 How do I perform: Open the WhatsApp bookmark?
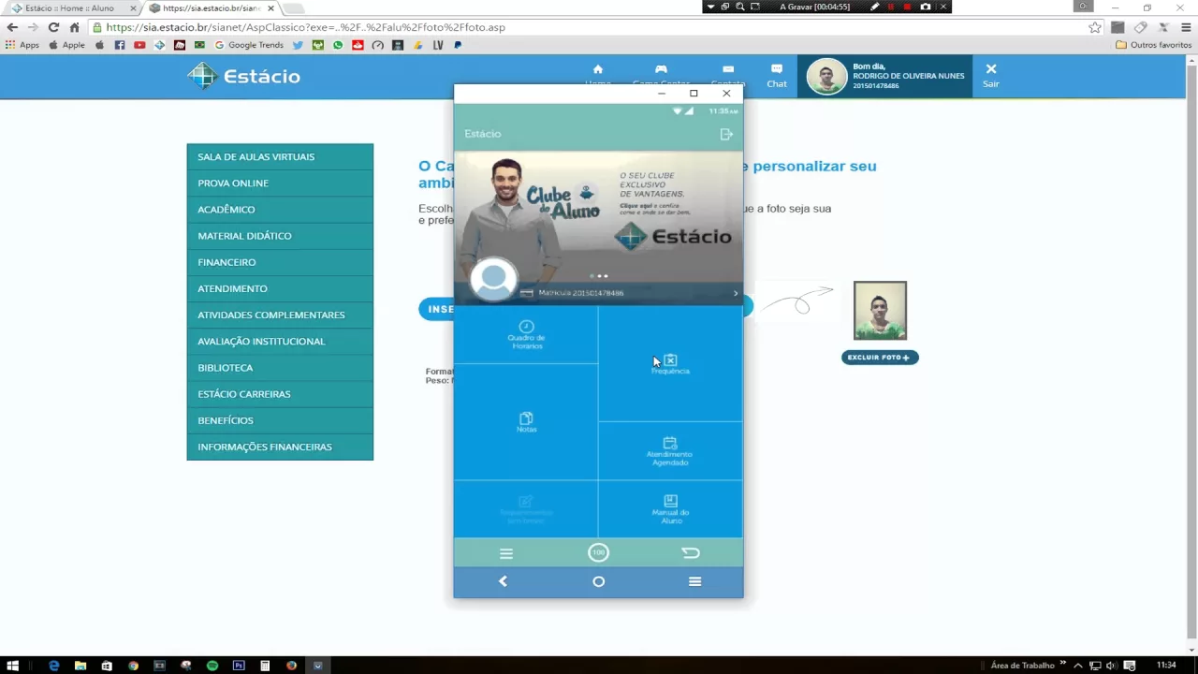point(338,45)
